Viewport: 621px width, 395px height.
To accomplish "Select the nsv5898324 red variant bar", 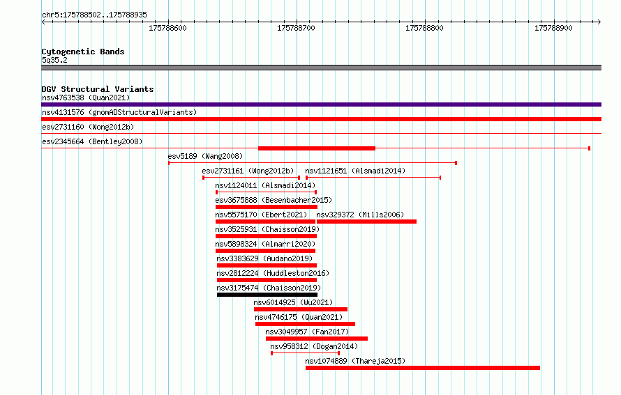I will pos(265,251).
